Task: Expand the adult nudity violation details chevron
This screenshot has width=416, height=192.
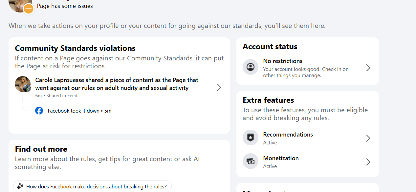Action: (219, 87)
